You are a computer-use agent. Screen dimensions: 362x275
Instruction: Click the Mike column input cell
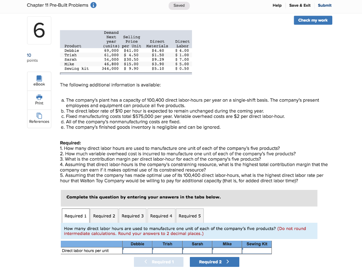point(227,251)
